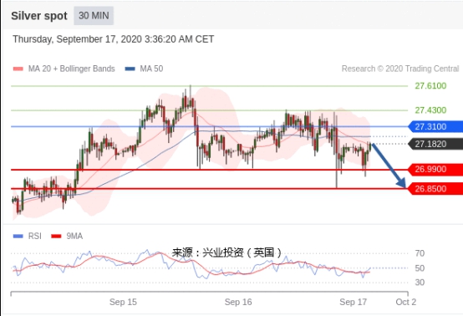This screenshot has width=463, height=316.
Task: Toggle the 9MA red legend swatch
Action: point(56,236)
